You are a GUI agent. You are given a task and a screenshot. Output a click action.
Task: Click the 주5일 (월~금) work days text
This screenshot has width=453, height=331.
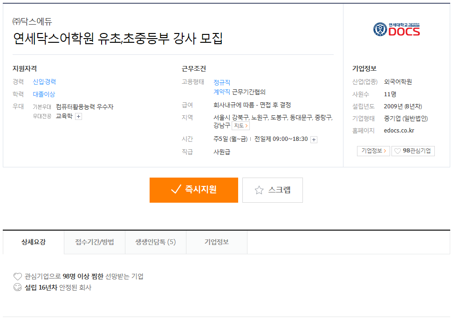[231, 139]
